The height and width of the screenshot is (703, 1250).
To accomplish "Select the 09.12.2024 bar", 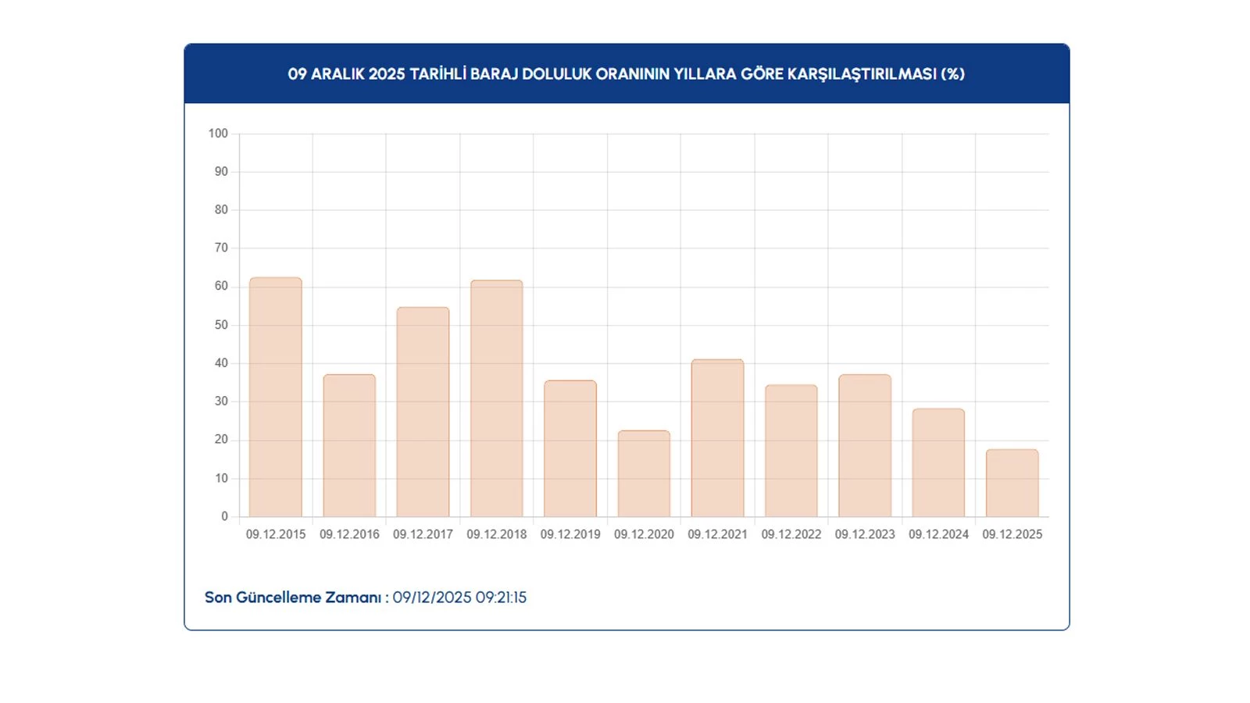I will click(x=938, y=462).
